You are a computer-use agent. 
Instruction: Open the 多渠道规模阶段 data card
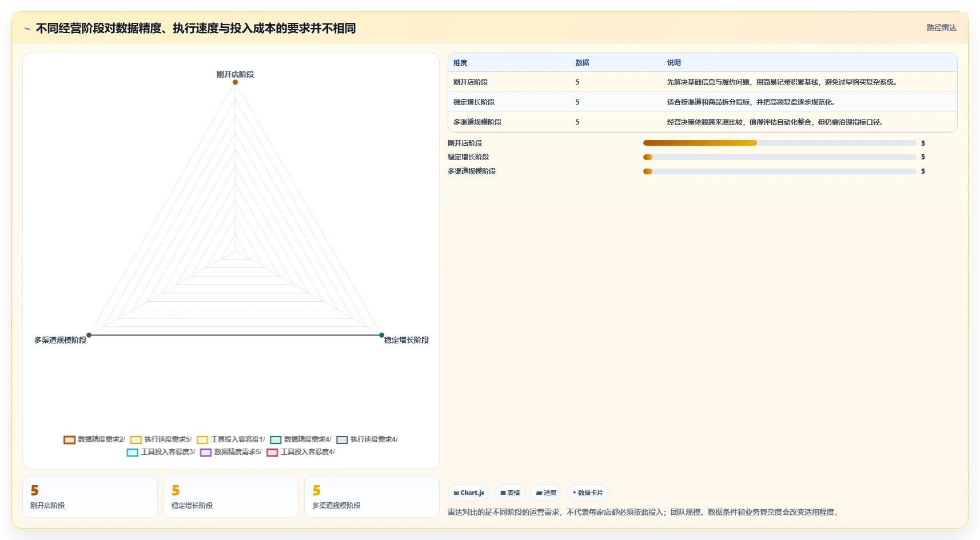click(372, 497)
